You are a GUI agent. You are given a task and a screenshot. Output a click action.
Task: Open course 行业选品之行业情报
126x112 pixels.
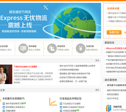click(x=72, y=104)
